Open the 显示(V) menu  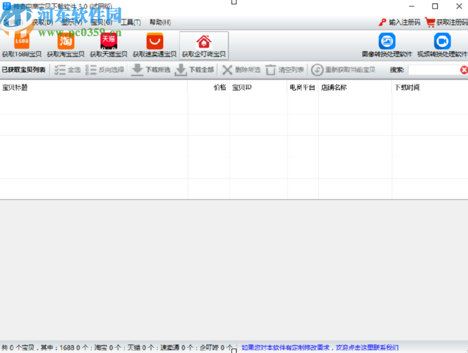coord(72,22)
